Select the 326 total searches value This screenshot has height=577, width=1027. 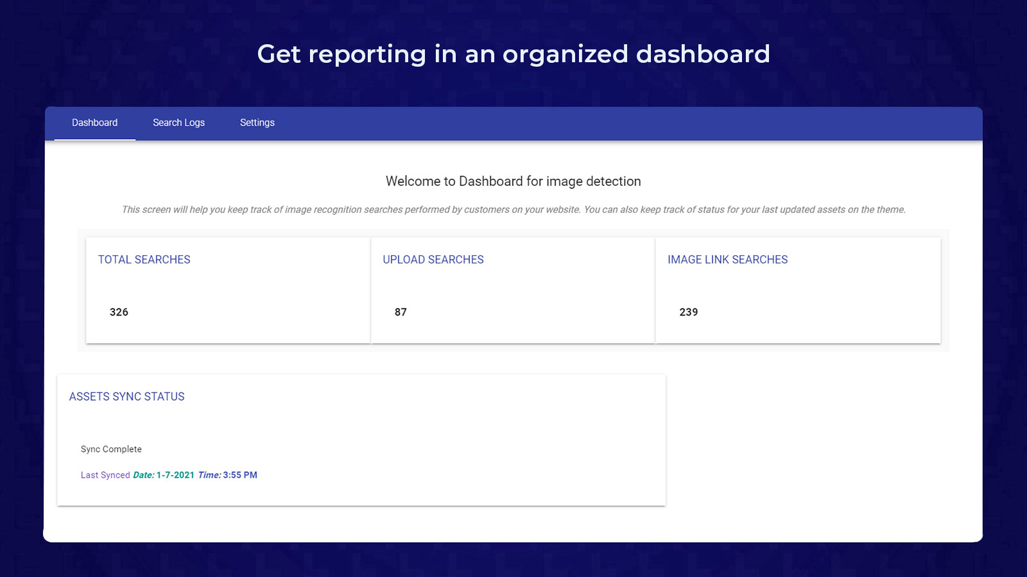(x=119, y=312)
